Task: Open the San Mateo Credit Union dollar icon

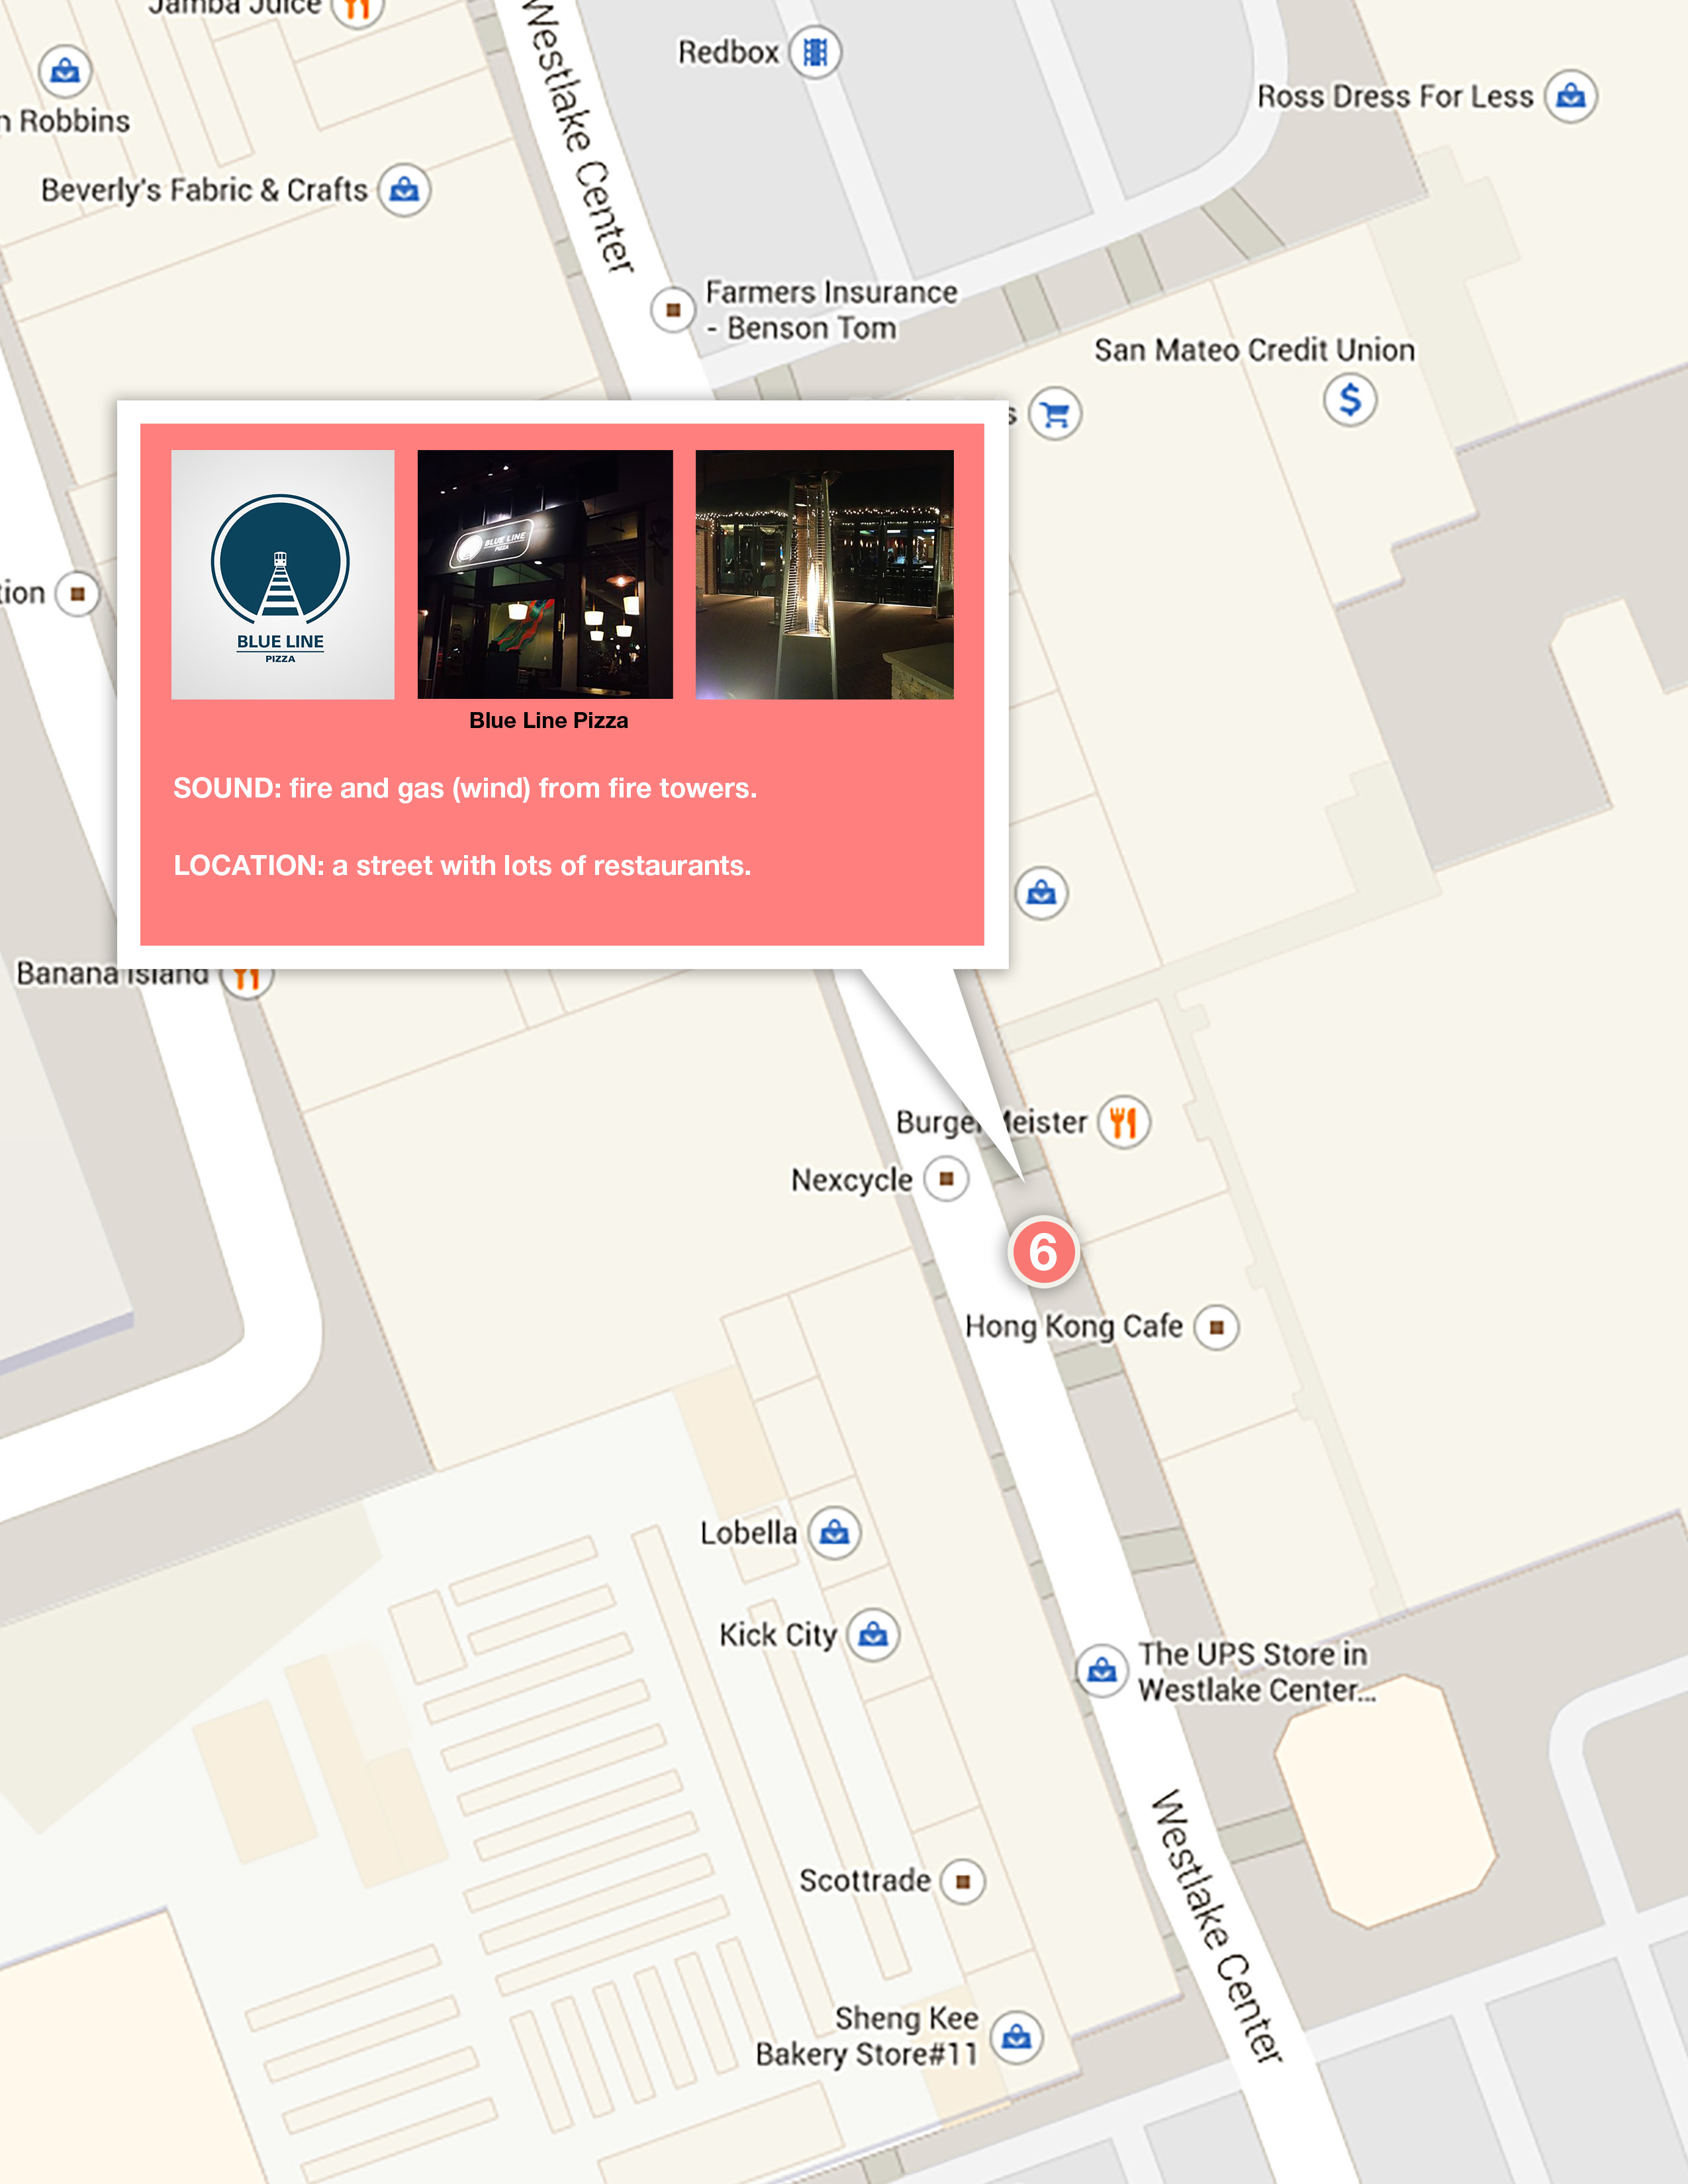Action: [x=1350, y=400]
